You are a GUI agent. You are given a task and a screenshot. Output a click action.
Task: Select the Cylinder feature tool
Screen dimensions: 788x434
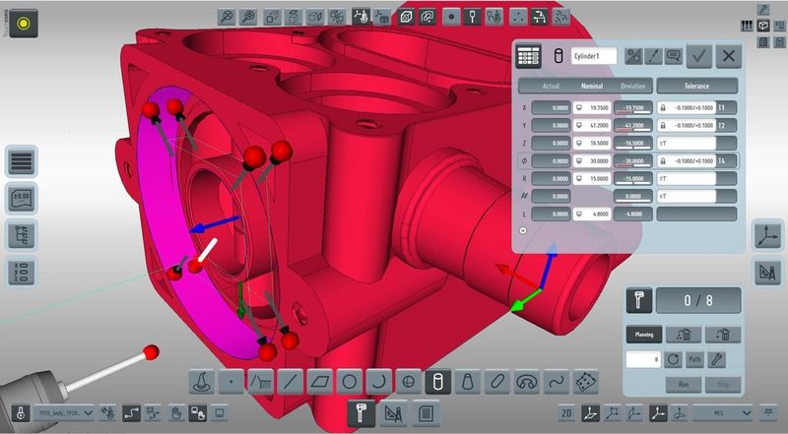(x=437, y=382)
